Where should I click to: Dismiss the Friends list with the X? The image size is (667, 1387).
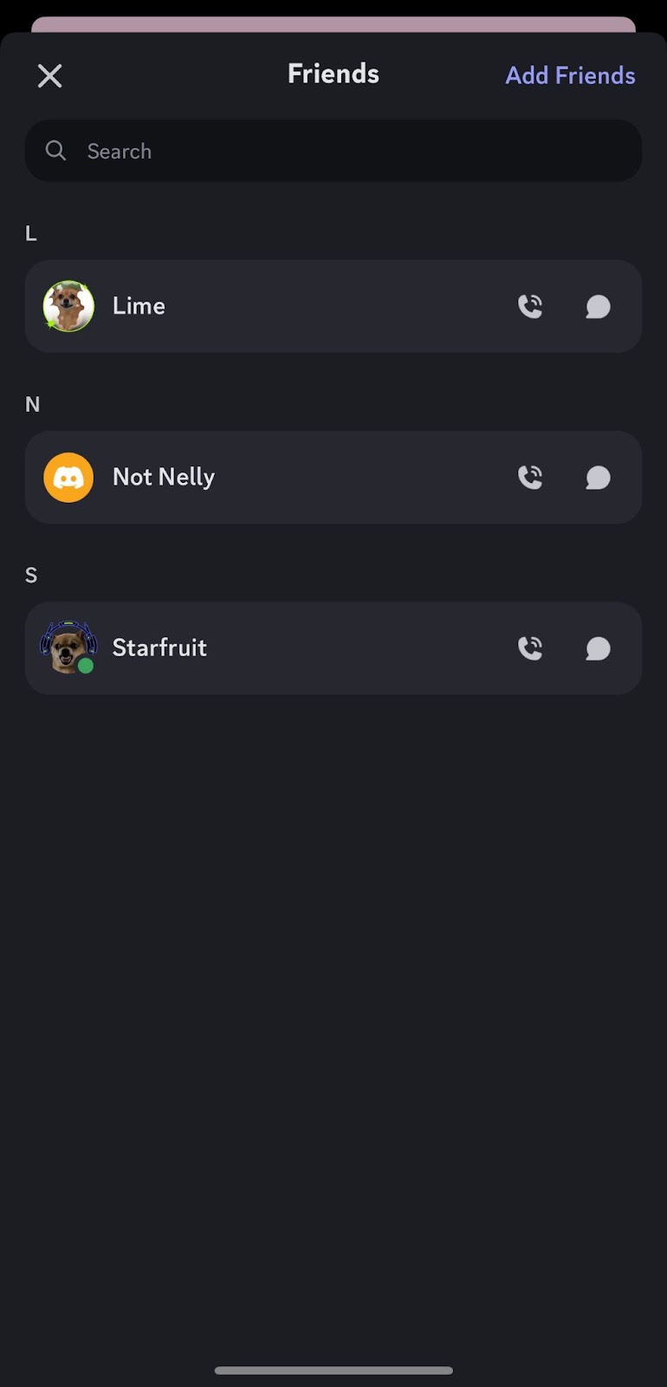49,75
